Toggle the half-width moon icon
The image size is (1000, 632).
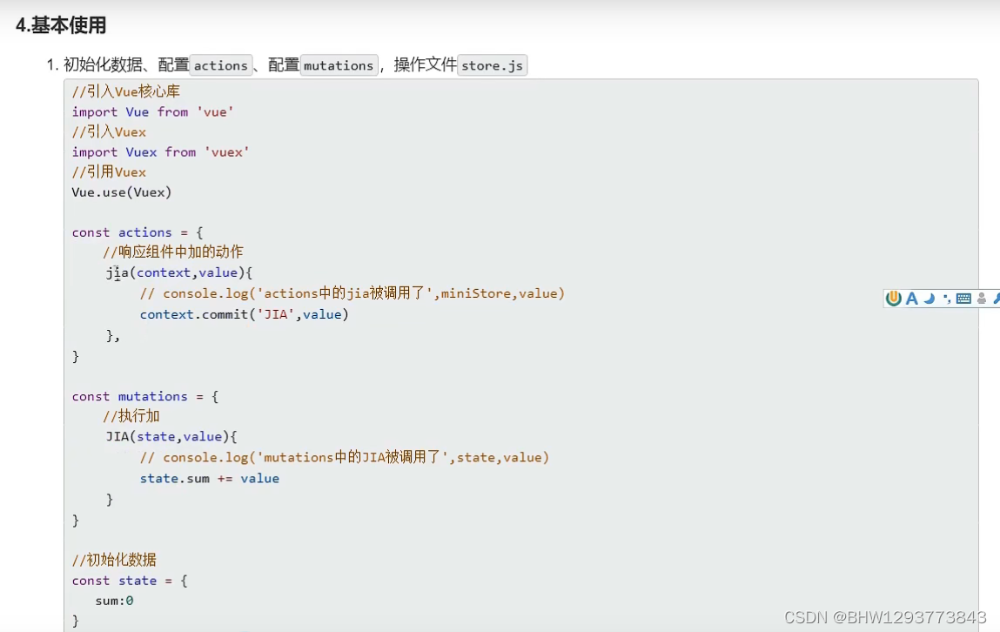[930, 298]
